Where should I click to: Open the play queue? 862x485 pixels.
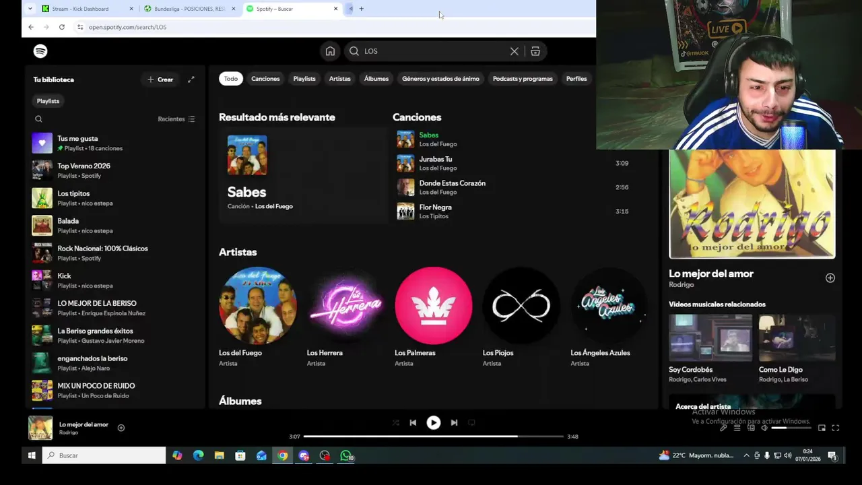tap(737, 428)
